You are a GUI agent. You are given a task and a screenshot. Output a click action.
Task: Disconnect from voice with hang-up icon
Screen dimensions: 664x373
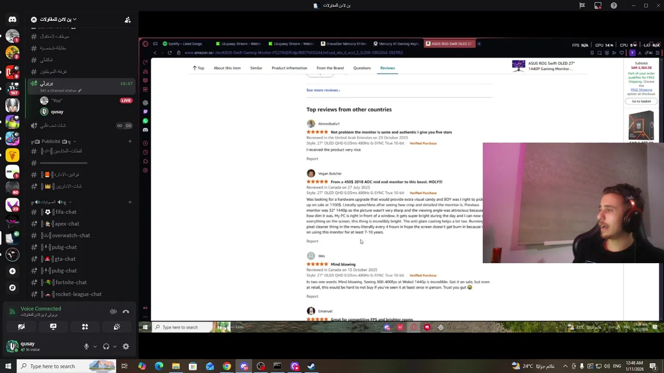tap(126, 311)
